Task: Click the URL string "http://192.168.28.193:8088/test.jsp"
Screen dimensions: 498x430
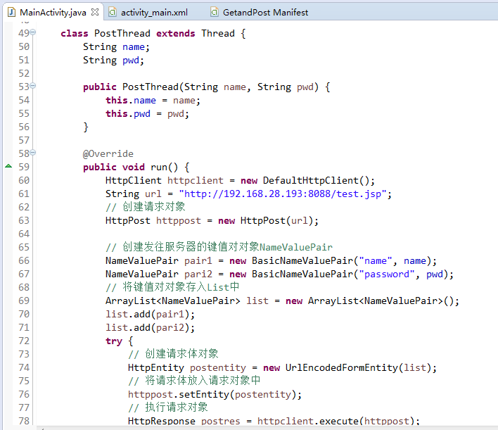Action: [x=283, y=194]
